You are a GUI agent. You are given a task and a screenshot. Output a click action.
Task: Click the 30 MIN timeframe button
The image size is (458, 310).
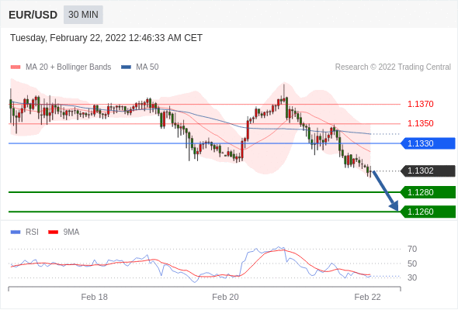pyautogui.click(x=83, y=15)
